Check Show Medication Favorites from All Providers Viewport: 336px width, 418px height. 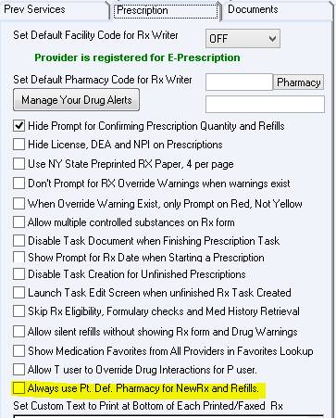(x=19, y=350)
